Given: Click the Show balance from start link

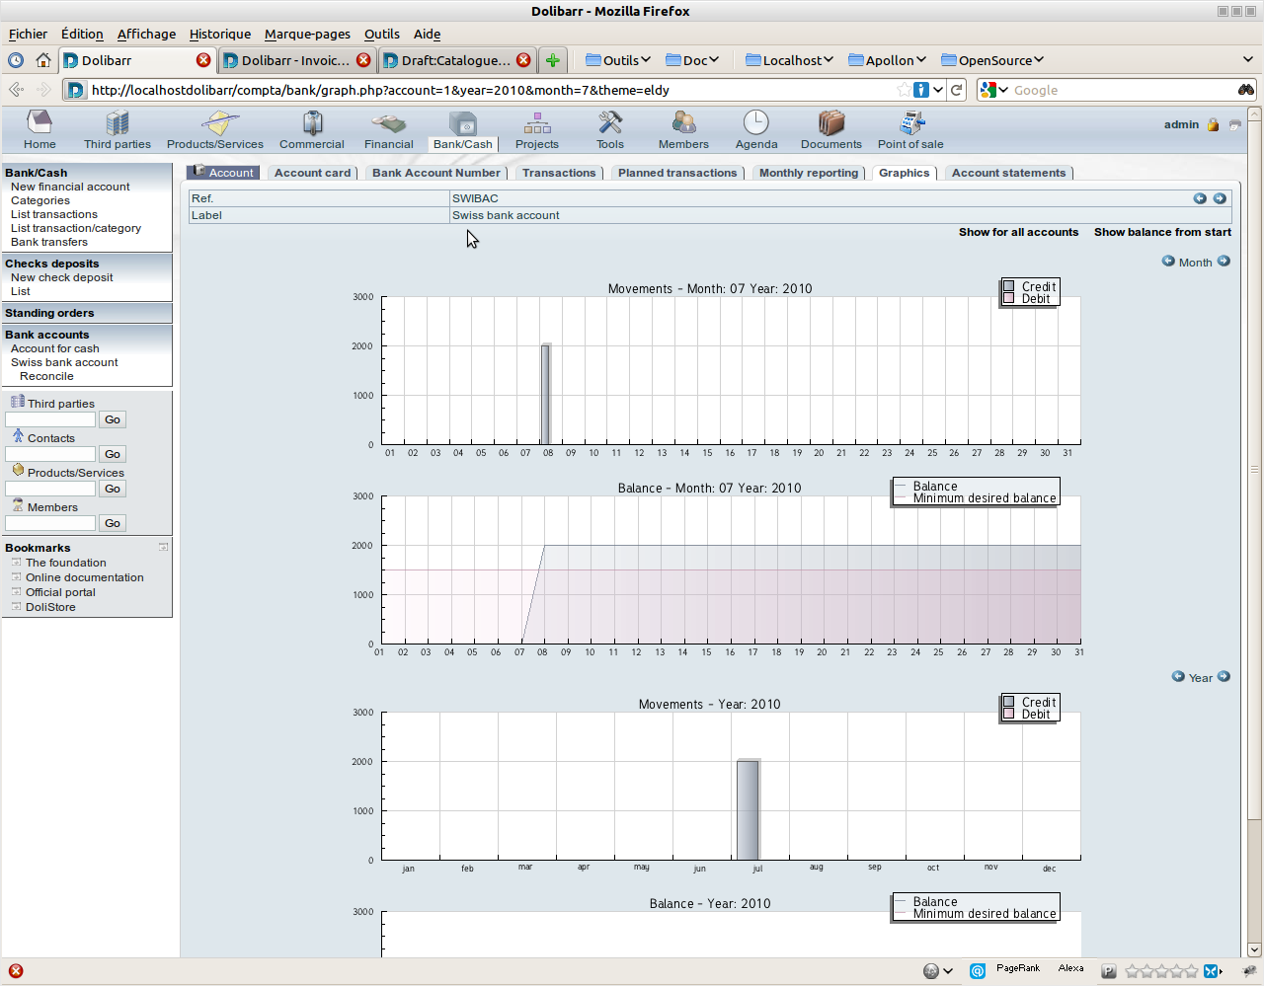Looking at the screenshot, I should (1162, 232).
